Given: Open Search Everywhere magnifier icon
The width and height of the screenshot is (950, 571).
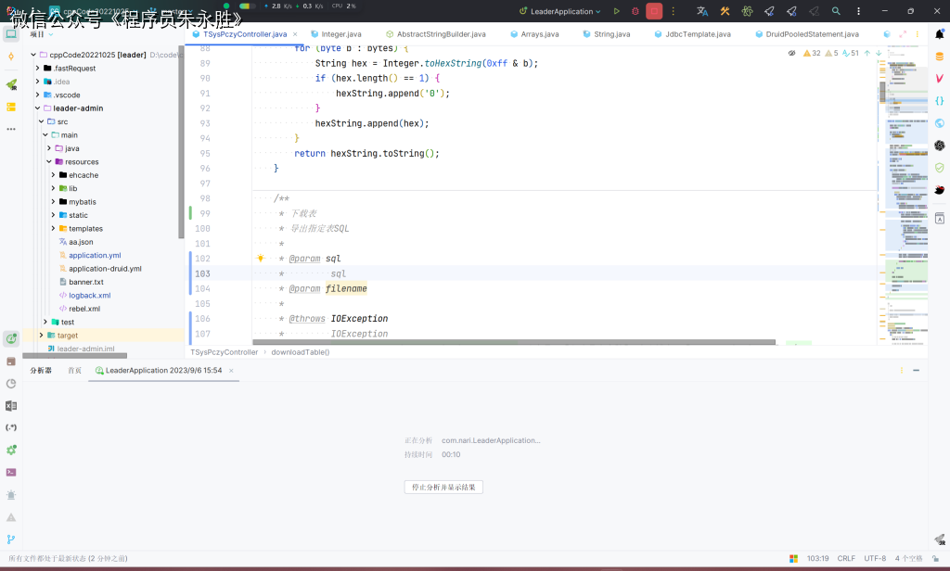Looking at the screenshot, I should click(x=836, y=11).
